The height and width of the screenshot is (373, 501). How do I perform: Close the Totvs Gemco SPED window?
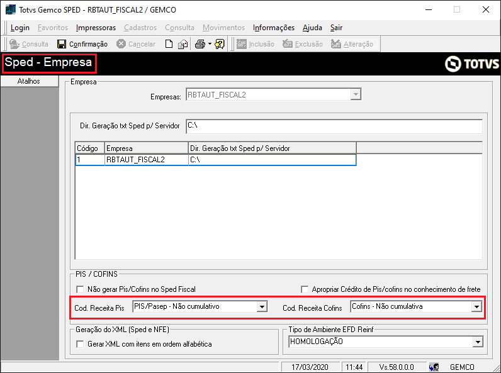tap(486, 9)
